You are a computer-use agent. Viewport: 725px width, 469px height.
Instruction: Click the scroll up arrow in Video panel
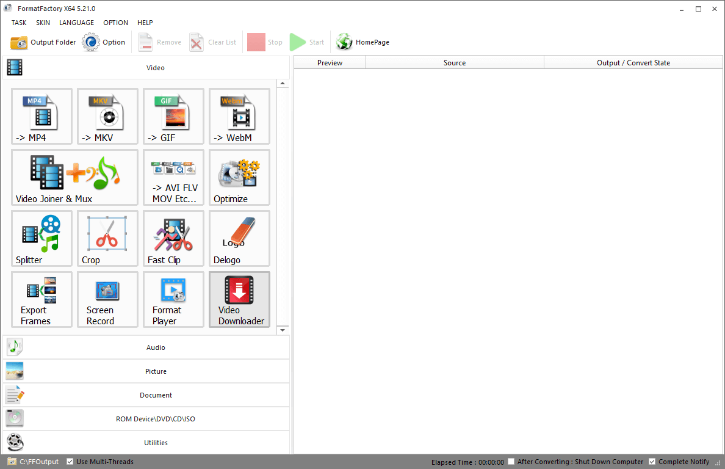(283, 84)
